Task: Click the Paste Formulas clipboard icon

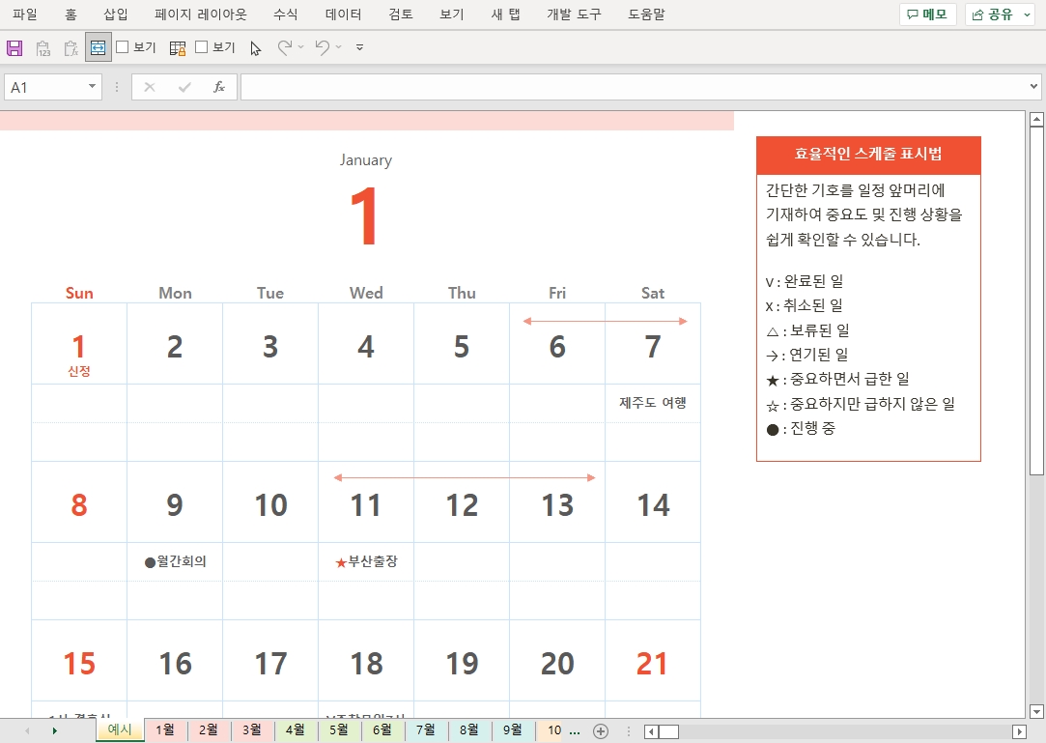Action: (71, 48)
